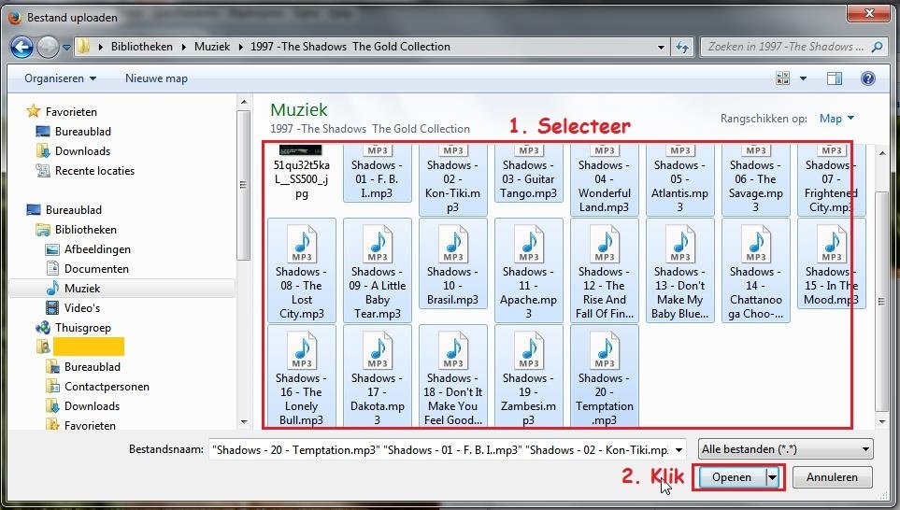900x510 pixels.
Task: Click the '1997 -The Shadows The Gold Collection' breadcrumb
Action: (x=350, y=47)
